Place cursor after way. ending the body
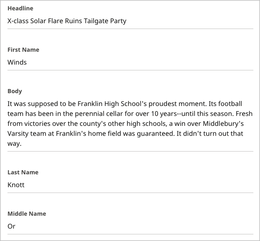This screenshot has height=241, width=260. point(22,144)
